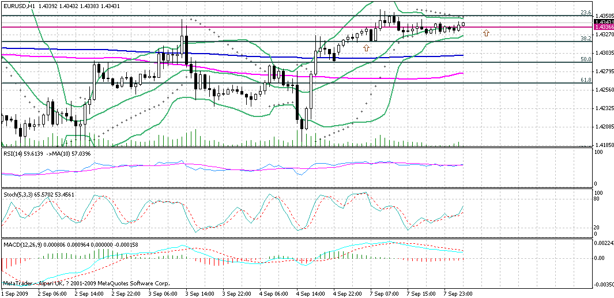Click the 1.43270 price axis value
Screen dimensions: 614x298
(604, 35)
